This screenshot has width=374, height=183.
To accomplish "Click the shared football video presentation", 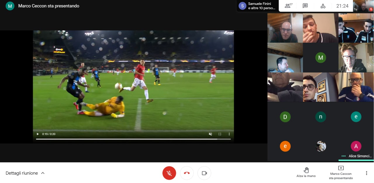I will point(133,87).
